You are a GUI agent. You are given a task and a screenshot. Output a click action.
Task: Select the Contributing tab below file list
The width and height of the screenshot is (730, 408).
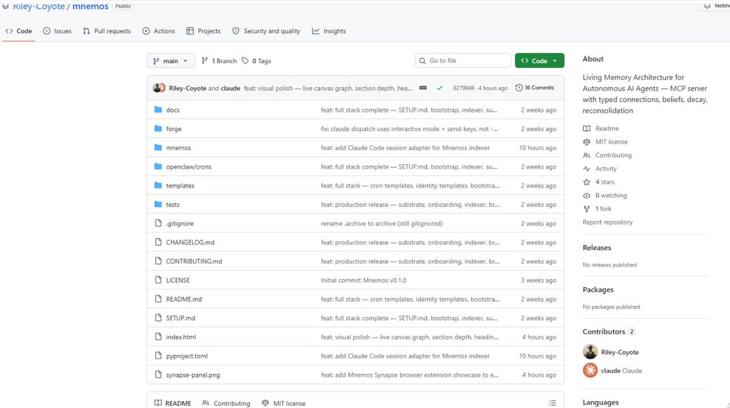[x=226, y=403]
